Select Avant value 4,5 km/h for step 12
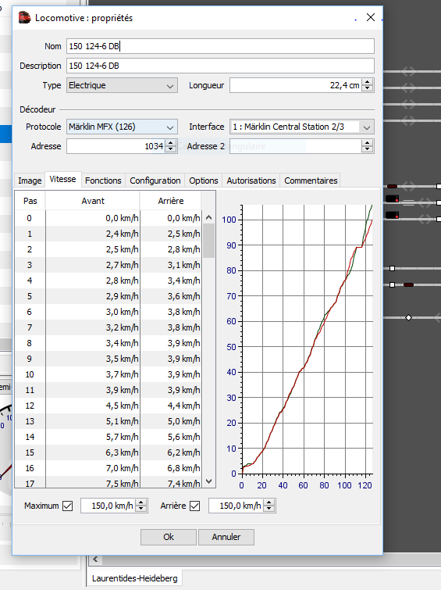This screenshot has height=590, width=441. (x=93, y=406)
